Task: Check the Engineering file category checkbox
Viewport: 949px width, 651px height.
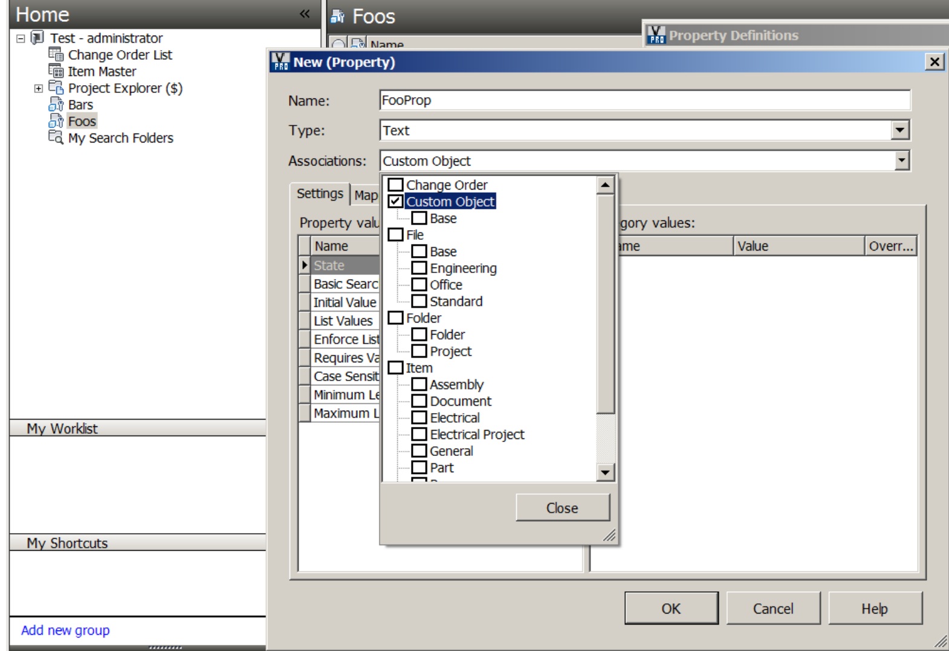Action: pyautogui.click(x=419, y=268)
